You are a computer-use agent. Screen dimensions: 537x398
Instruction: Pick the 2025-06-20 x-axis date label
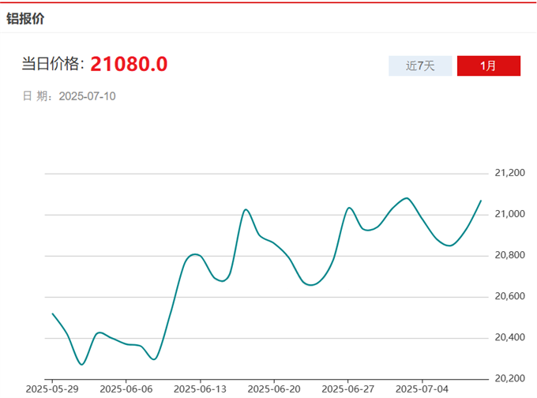coord(274,389)
